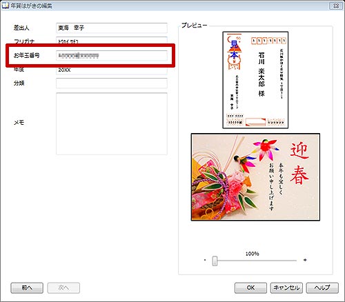345x302 pixels.
Task: Close the 年賀はがきの編集 dialog window
Action: pyautogui.click(x=336, y=6)
